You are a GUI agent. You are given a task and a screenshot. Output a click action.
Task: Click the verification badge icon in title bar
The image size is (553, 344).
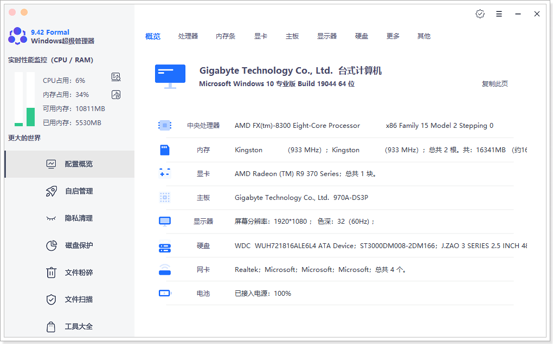(x=480, y=14)
